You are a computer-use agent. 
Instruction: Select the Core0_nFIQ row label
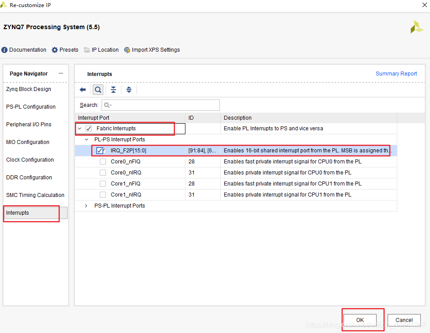[x=125, y=162]
